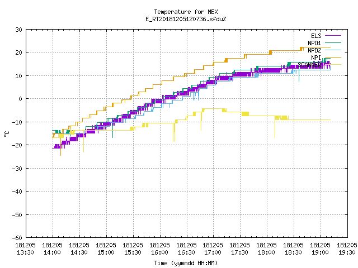
Task: Click the x-axis label 181205 14:00
Action: click(x=53, y=248)
